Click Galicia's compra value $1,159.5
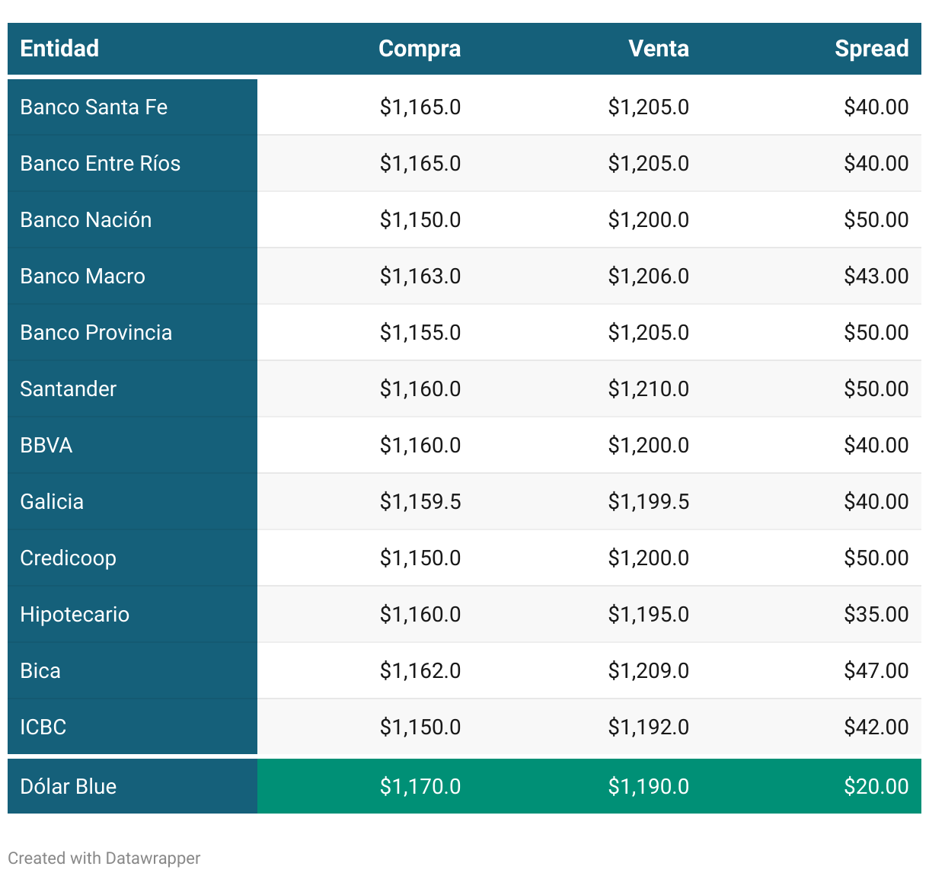 point(420,502)
